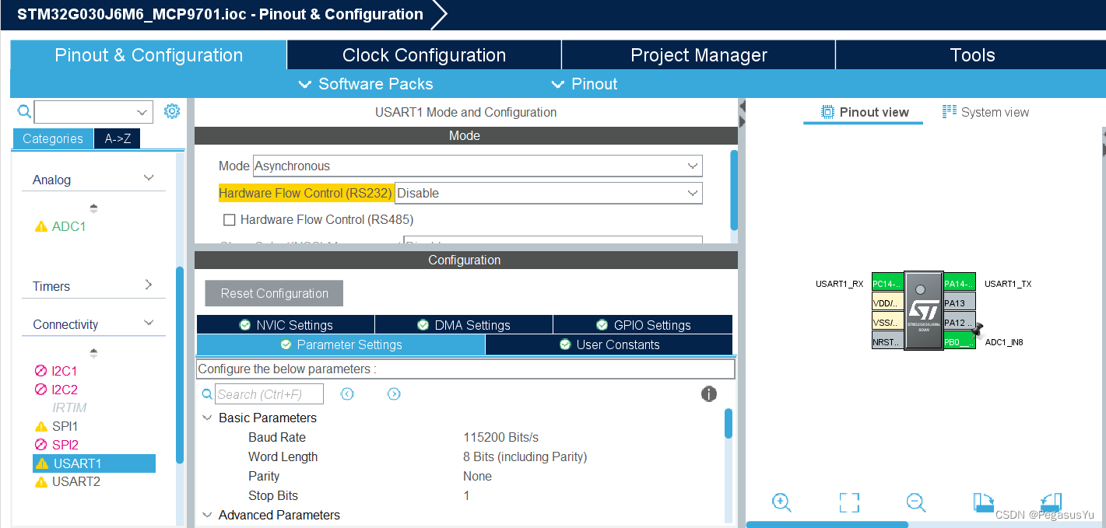Viewport: 1106px width, 528px height.
Task: Click the PC14 pin on the chip
Action: point(887,284)
